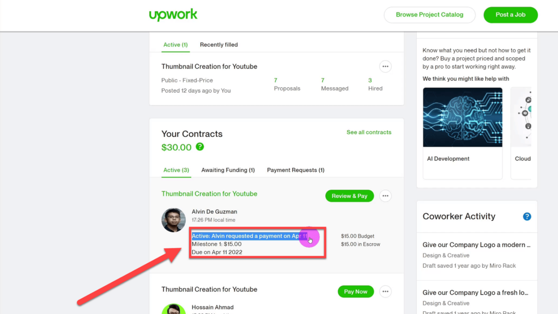Click 'Posted 12 days ago by You' text
This screenshot has width=558, height=314.
(x=196, y=91)
